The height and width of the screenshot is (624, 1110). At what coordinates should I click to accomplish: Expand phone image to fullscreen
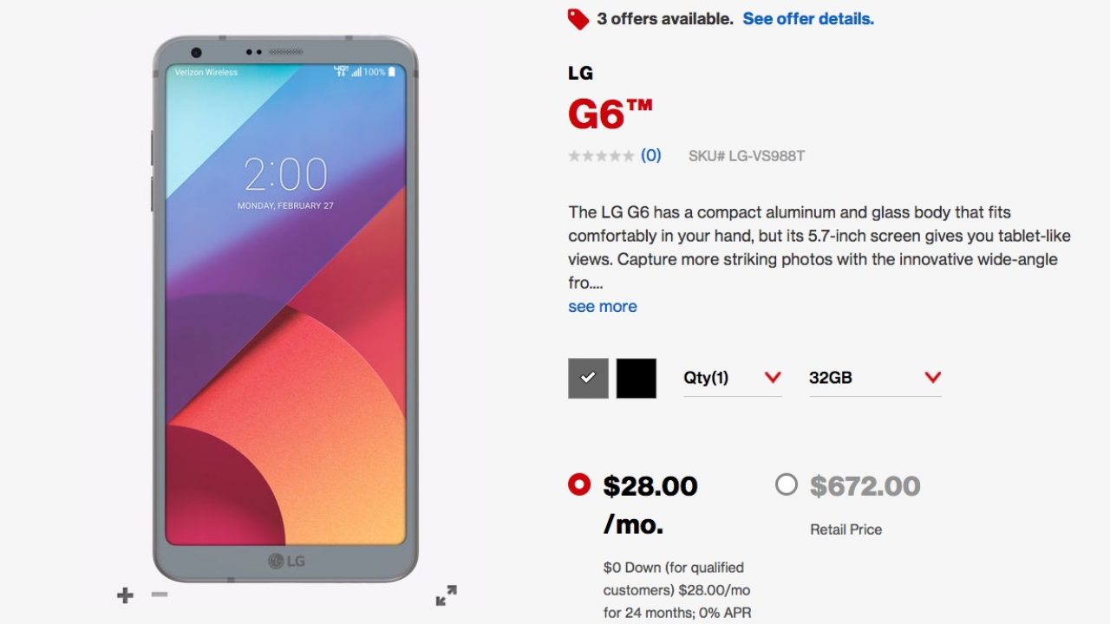pos(446,595)
